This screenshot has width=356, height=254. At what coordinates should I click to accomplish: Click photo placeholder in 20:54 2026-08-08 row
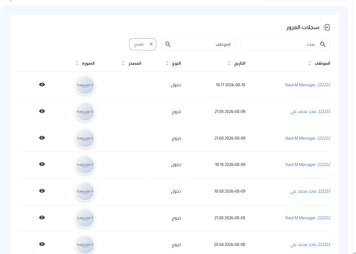tap(85, 244)
